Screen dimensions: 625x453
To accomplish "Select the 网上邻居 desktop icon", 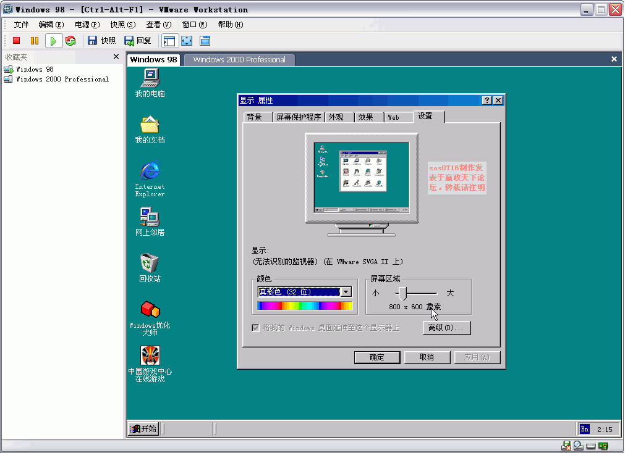I will [150, 222].
